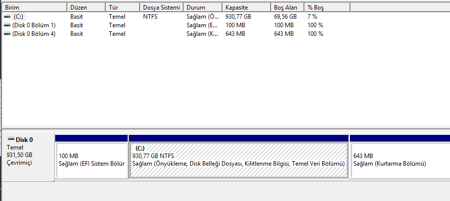
Task: Click the drive icon beside Disk 0 Bölüm 1
Action: (8, 25)
